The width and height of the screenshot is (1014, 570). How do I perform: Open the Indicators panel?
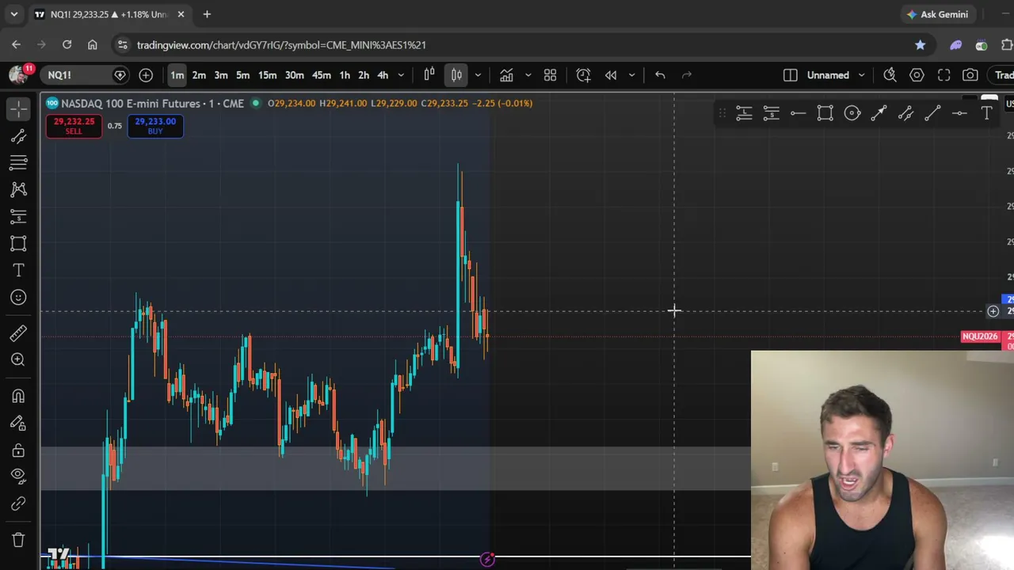(x=506, y=75)
